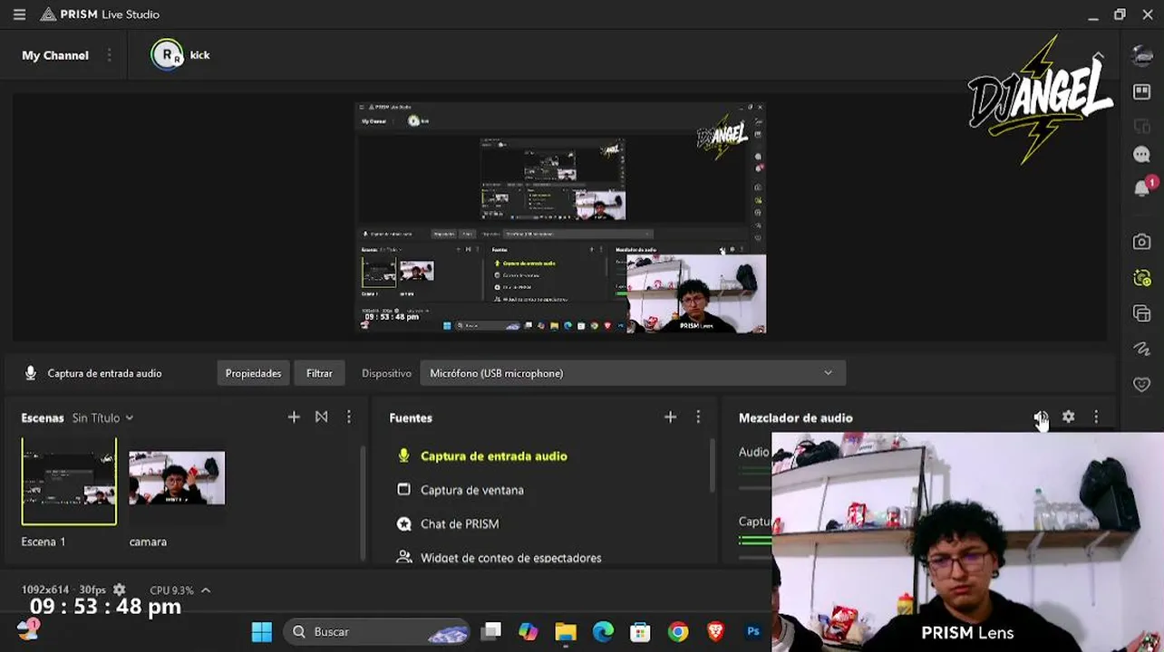Open the yellow virtual camera icon
Image resolution: width=1164 pixels, height=652 pixels.
coord(1142,278)
